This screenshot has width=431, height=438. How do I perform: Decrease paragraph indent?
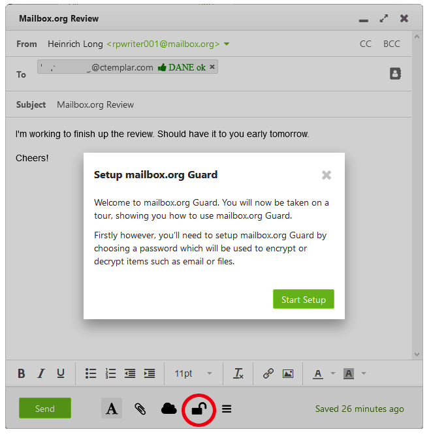[x=130, y=373]
